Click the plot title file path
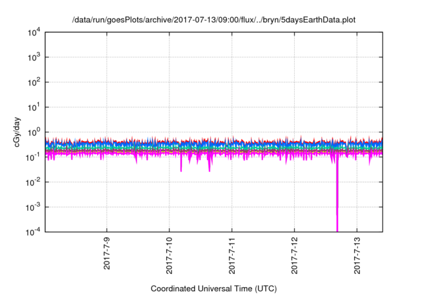This screenshot has width=422, height=295. click(x=213, y=20)
